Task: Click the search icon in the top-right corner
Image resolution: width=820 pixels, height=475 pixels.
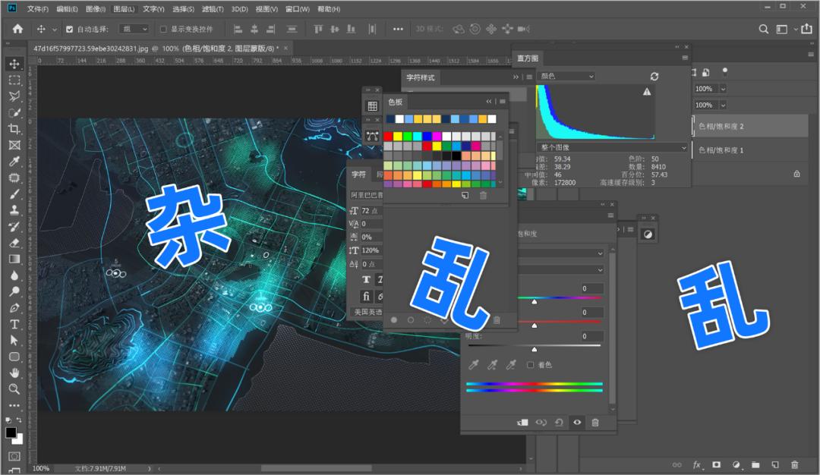Action: coord(763,28)
